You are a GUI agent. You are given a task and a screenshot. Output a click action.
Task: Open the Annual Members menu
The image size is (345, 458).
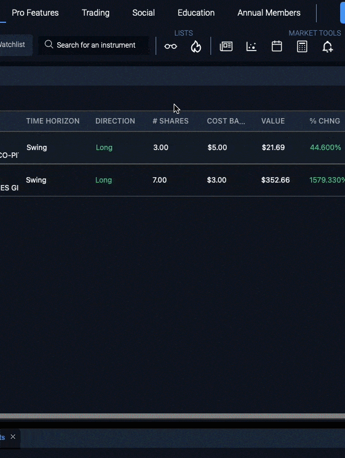tap(269, 13)
